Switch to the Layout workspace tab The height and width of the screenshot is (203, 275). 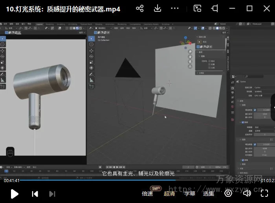pyautogui.click(x=40, y=24)
